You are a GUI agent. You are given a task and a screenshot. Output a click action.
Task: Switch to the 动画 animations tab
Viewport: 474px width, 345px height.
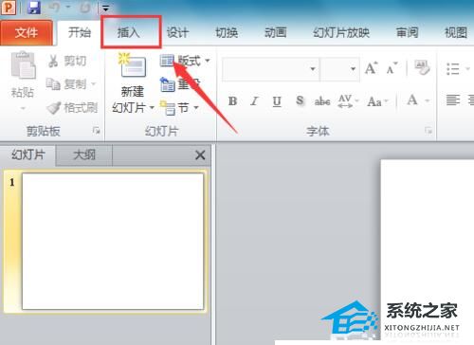pyautogui.click(x=276, y=32)
